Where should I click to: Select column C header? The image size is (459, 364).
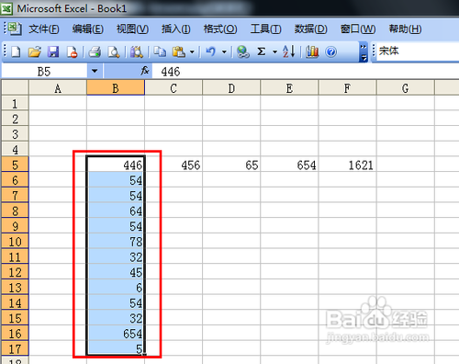click(174, 88)
